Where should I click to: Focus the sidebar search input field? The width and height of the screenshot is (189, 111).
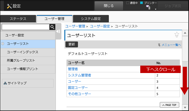[26, 27]
